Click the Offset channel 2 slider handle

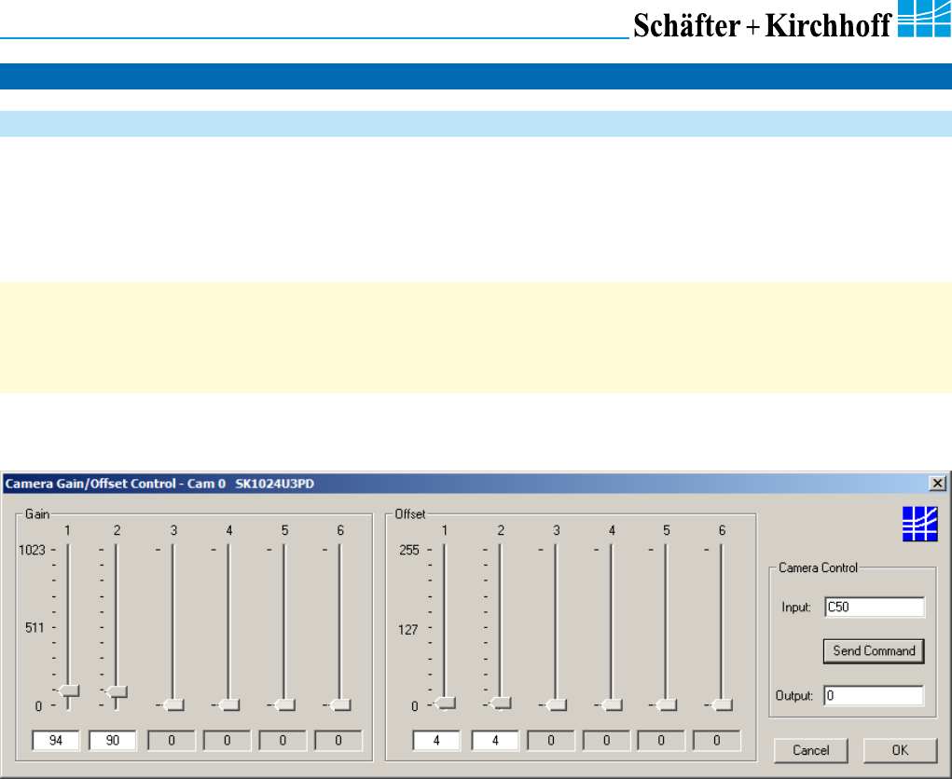click(500, 704)
